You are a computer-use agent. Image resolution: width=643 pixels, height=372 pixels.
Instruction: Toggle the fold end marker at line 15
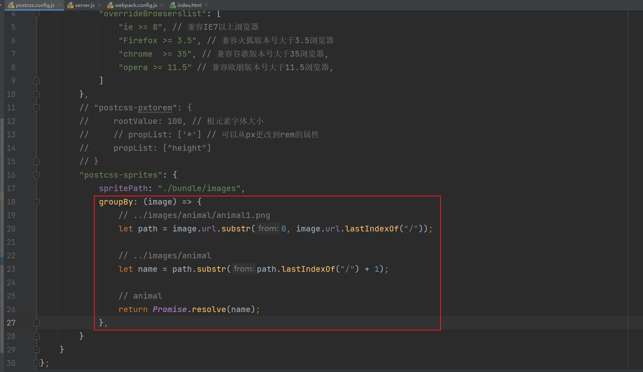[x=36, y=161]
